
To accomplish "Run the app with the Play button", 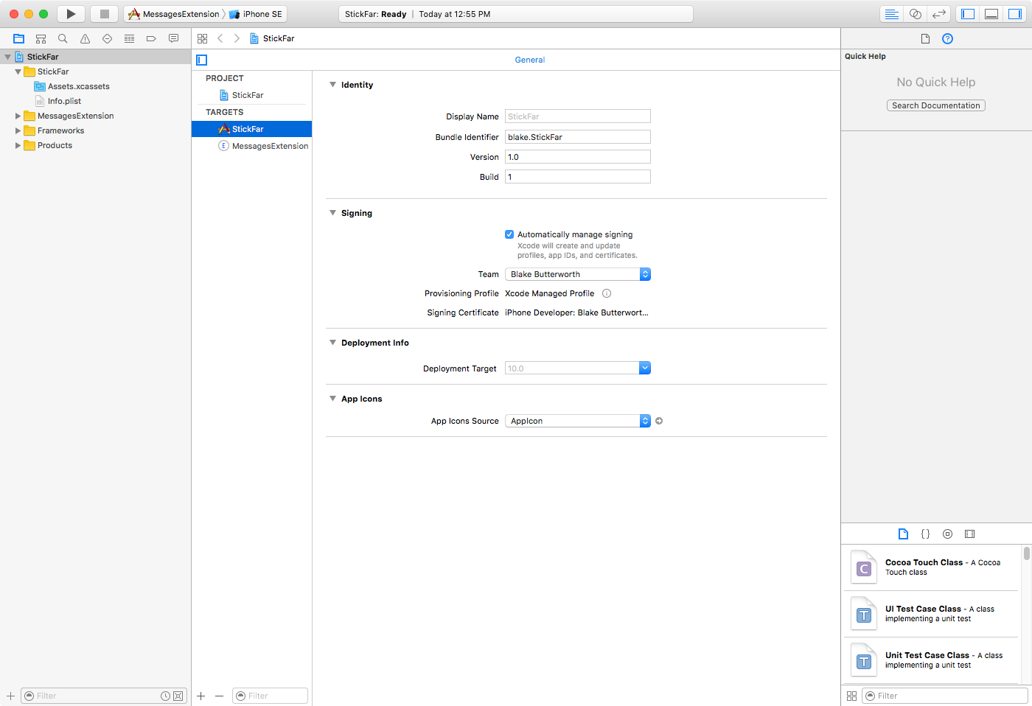I will (71, 14).
